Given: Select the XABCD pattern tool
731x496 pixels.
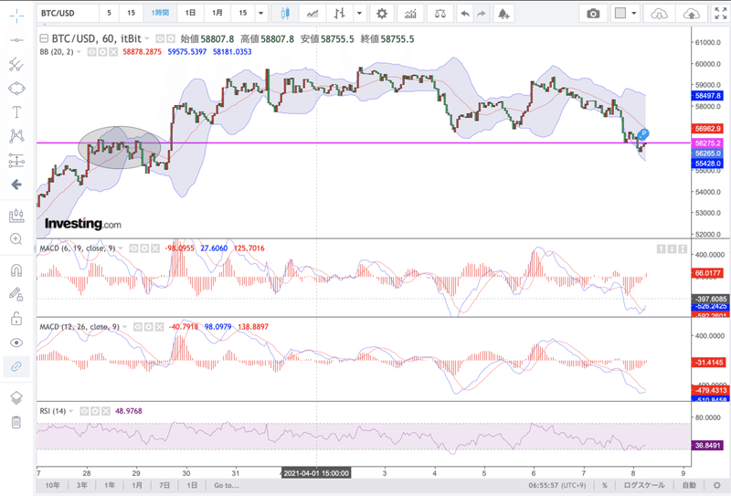Looking at the screenshot, I should (x=16, y=136).
